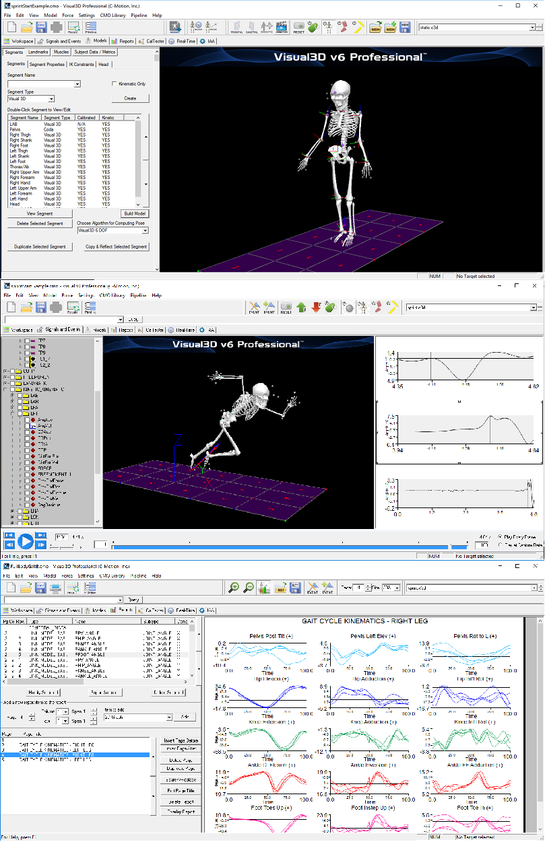Screen dimensions: 545x842
Task: Click FRONTAL view icon in top window
Action: [x=236, y=27]
